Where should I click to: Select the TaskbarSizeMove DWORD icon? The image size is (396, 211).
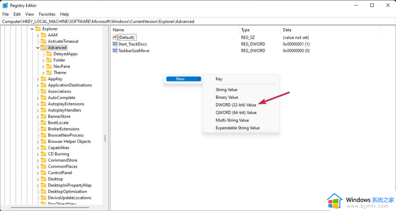click(x=115, y=51)
